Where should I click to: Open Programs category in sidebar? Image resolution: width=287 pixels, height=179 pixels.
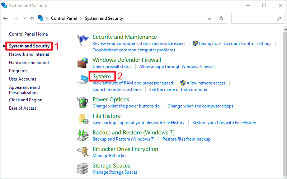point(18,71)
